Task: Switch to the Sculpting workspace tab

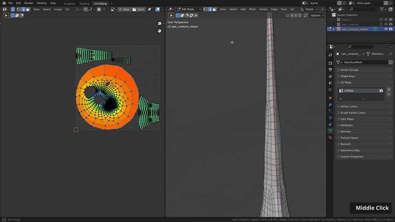Action: click(69, 4)
